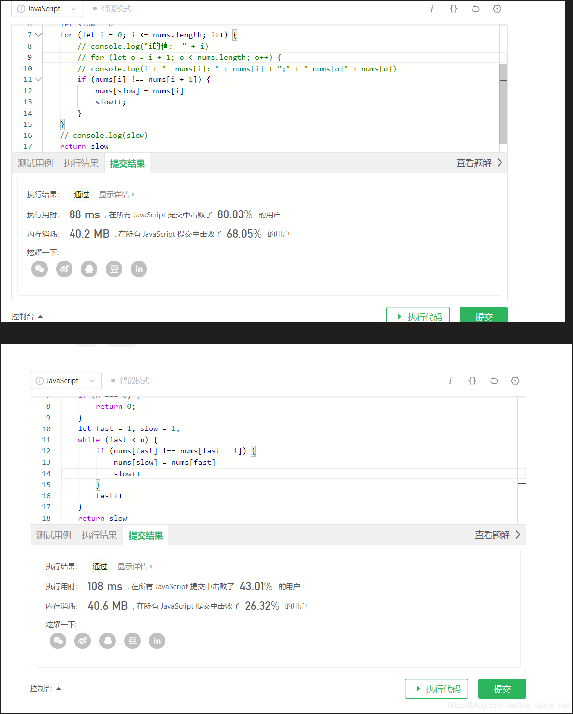
Task: Share 88 ms result to Douban
Action: [x=114, y=269]
